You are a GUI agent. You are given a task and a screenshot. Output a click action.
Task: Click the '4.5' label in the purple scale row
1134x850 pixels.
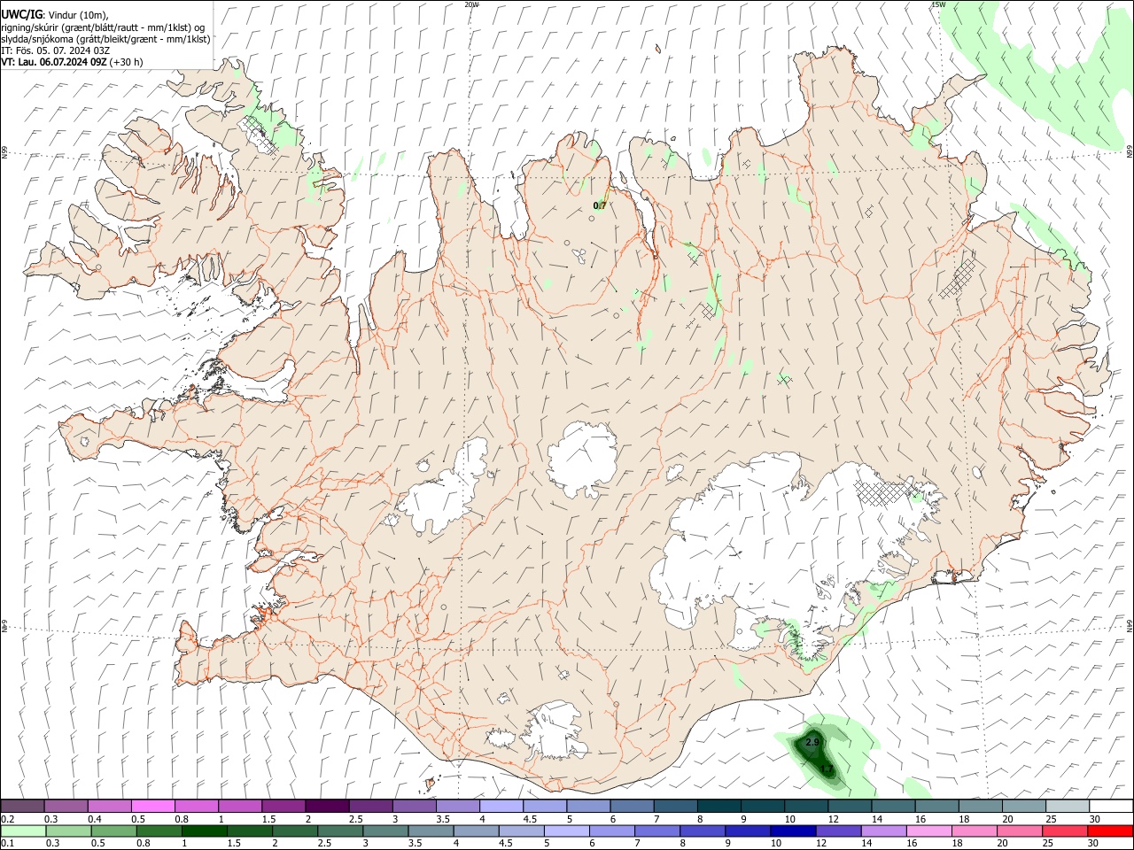(530, 819)
